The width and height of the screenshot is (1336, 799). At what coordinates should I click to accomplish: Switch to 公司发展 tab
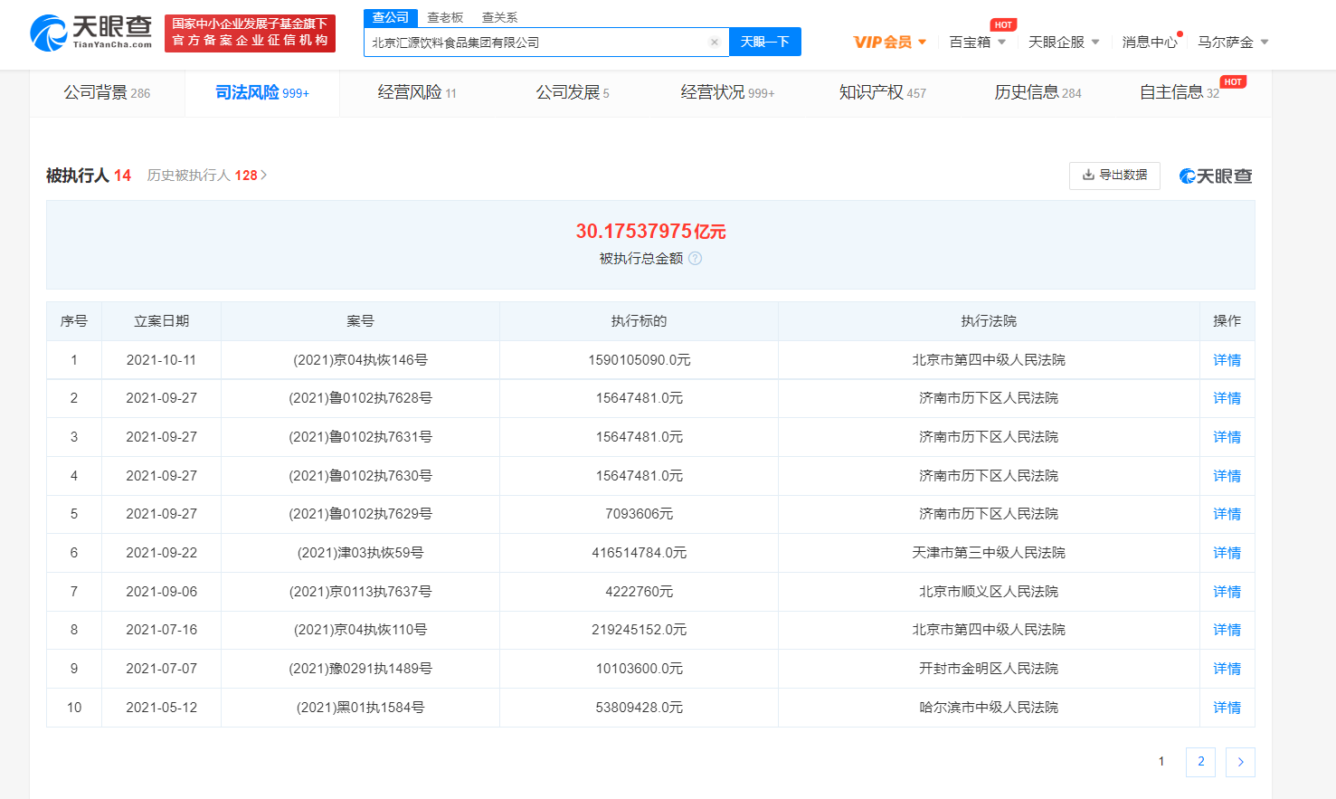[x=573, y=92]
